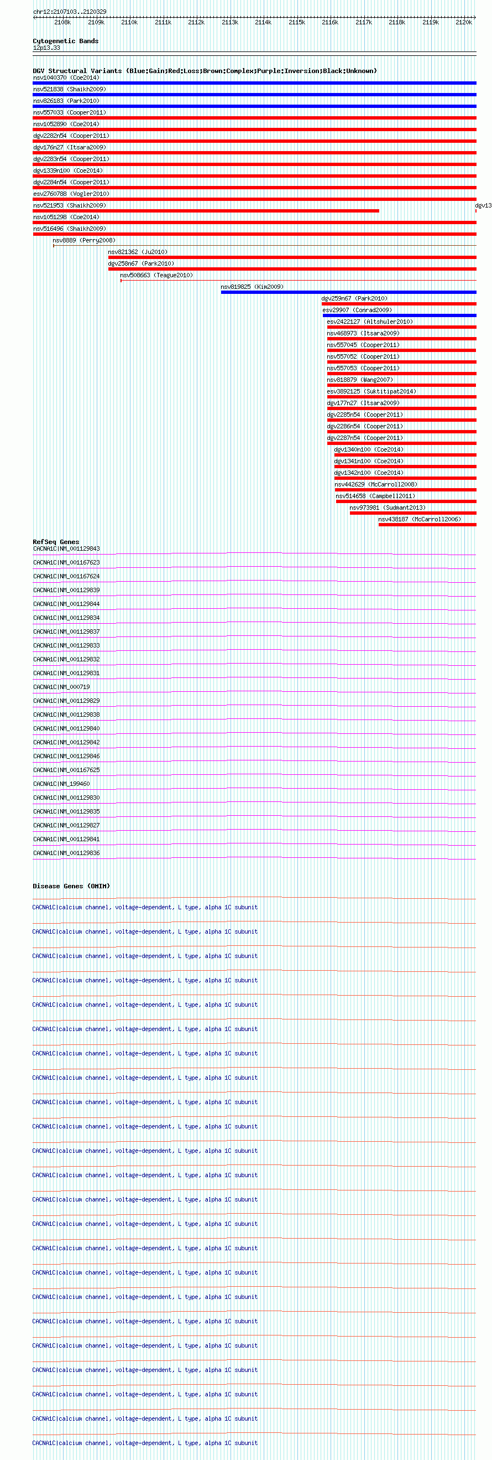Click gain variant esv29907 (Conrad2009)
The width and height of the screenshot is (492, 1460).
pyautogui.click(x=358, y=310)
